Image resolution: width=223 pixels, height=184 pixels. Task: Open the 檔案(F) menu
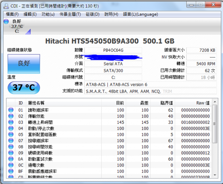click(x=12, y=14)
